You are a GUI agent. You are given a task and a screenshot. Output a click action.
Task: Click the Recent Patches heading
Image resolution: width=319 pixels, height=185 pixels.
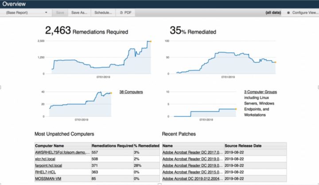tap(179, 134)
